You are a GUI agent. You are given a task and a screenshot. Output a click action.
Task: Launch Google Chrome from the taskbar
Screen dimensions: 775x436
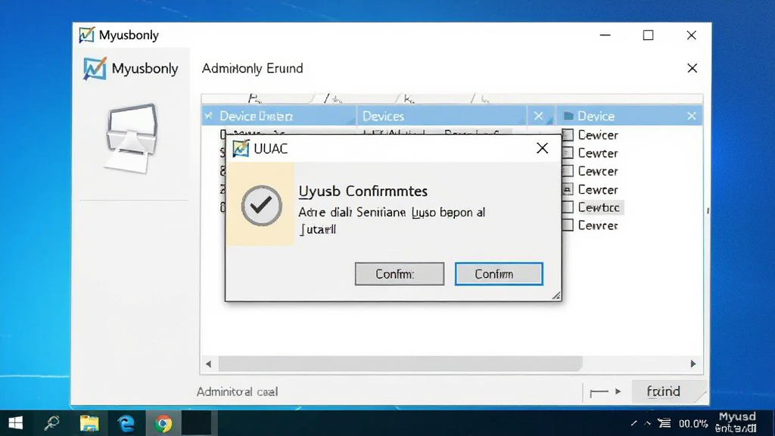point(163,424)
